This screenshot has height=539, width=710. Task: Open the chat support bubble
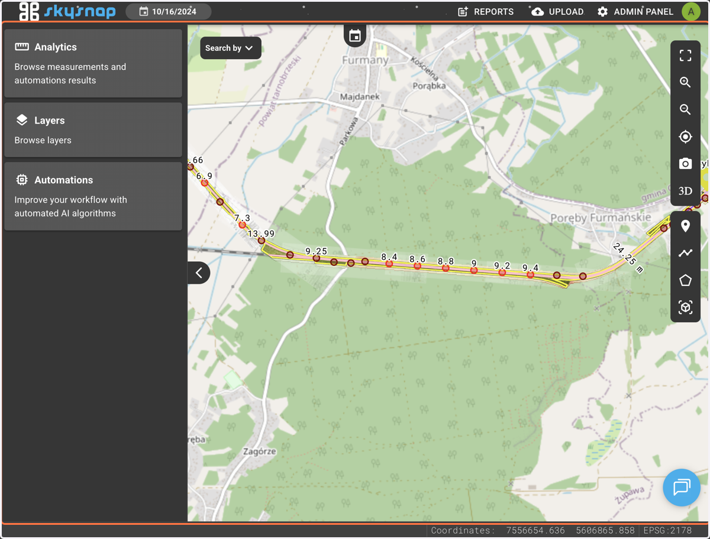tap(682, 488)
